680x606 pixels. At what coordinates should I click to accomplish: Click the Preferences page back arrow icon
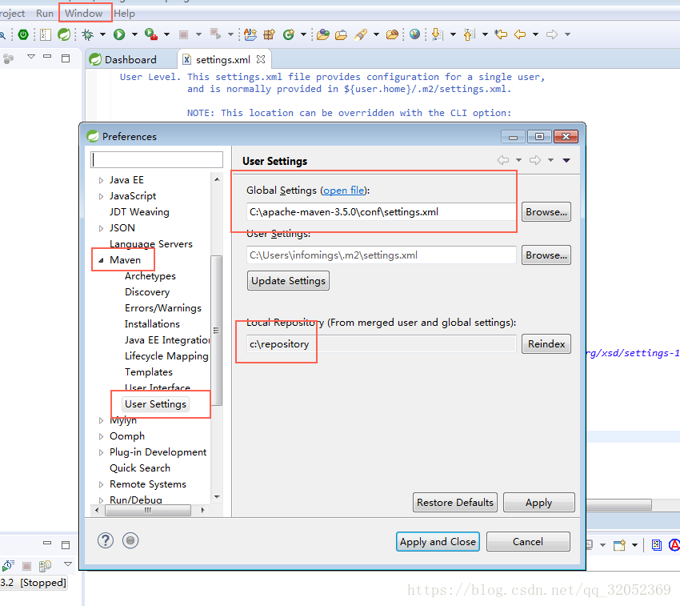pyautogui.click(x=502, y=160)
